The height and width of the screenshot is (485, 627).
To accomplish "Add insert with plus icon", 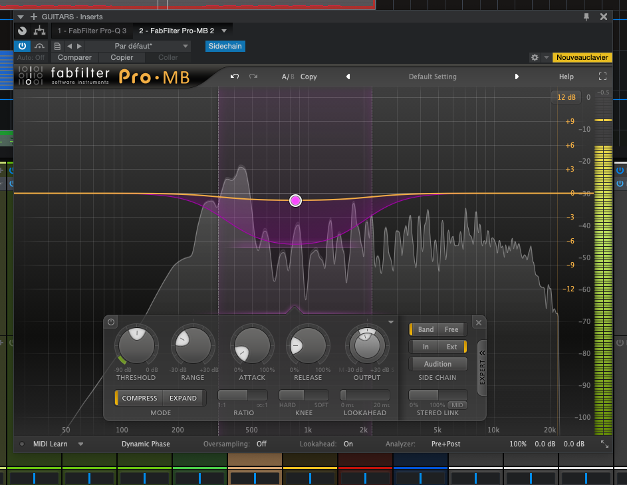I will click(x=34, y=17).
